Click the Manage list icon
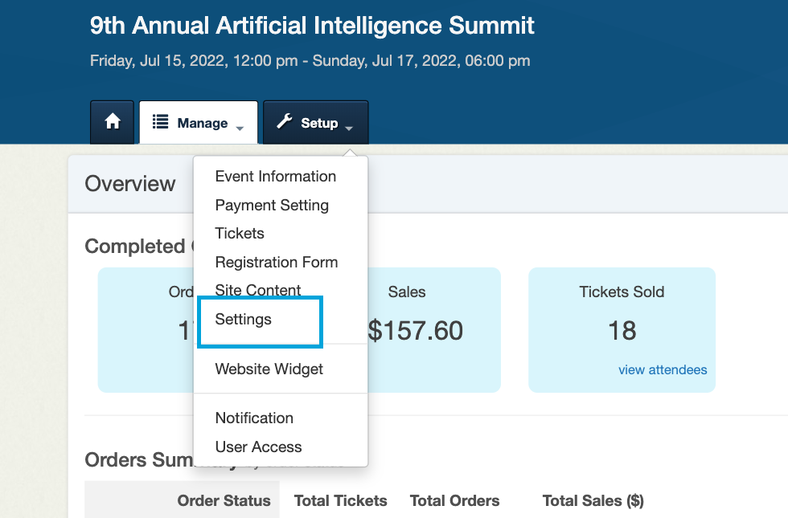The image size is (788, 518). [x=160, y=122]
